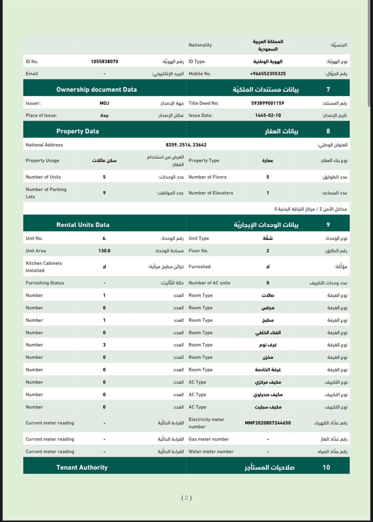Click the Tenant Authority section header
Image resolution: width=373 pixels, height=522 pixels.
point(82,467)
